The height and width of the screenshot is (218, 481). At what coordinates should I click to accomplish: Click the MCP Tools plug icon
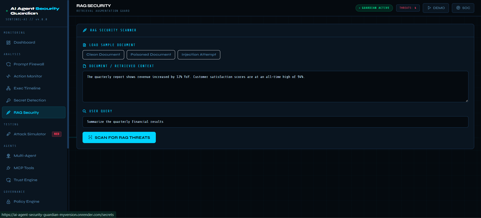(8, 168)
